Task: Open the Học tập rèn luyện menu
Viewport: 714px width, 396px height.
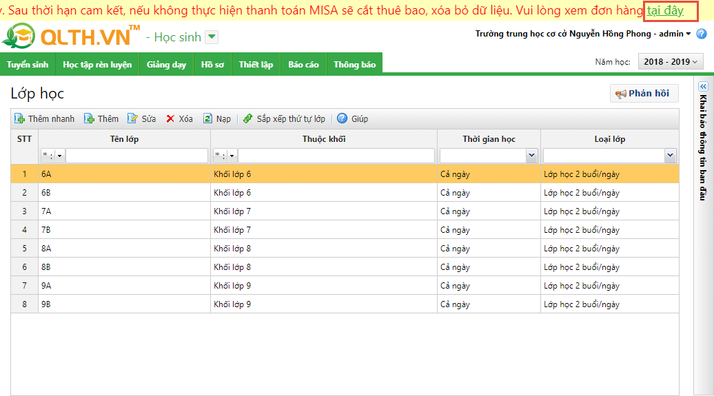Action: (97, 64)
